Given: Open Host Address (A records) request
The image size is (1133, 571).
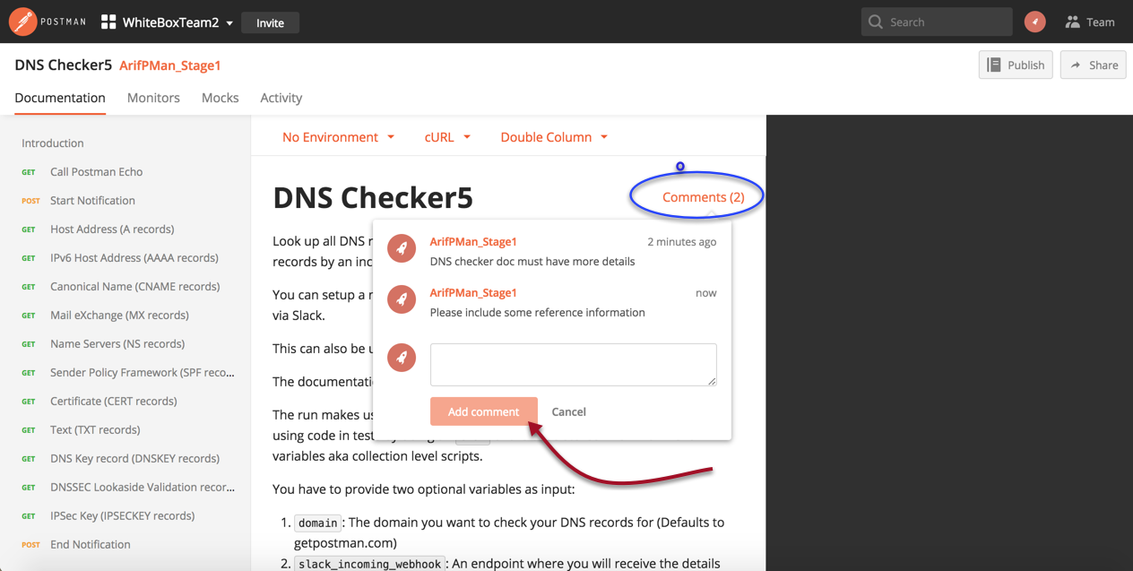Looking at the screenshot, I should (112, 229).
